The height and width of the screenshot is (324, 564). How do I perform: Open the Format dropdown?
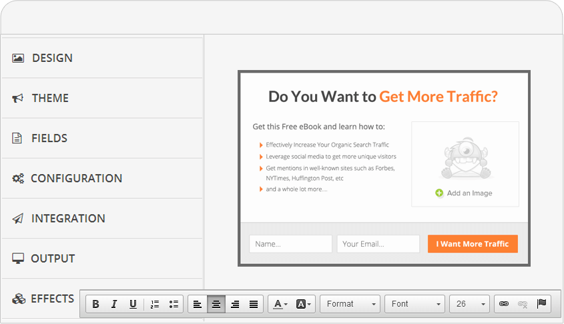(x=350, y=304)
